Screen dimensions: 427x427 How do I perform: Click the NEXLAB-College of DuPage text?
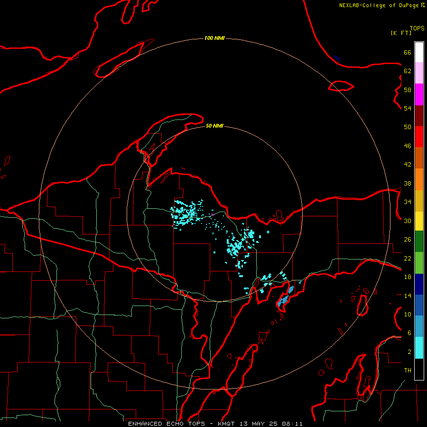click(x=379, y=5)
